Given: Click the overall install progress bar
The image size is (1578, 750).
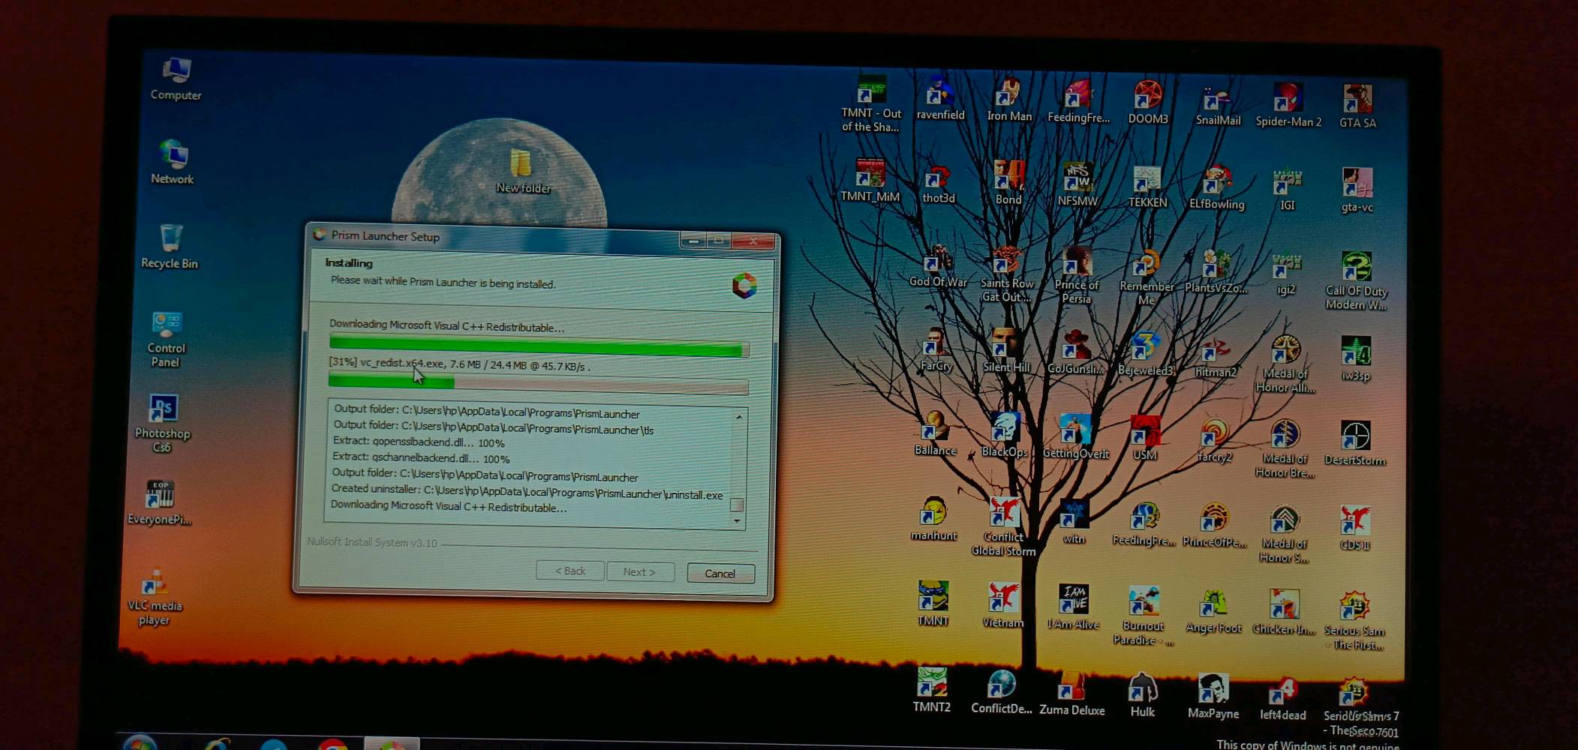Looking at the screenshot, I should point(539,347).
